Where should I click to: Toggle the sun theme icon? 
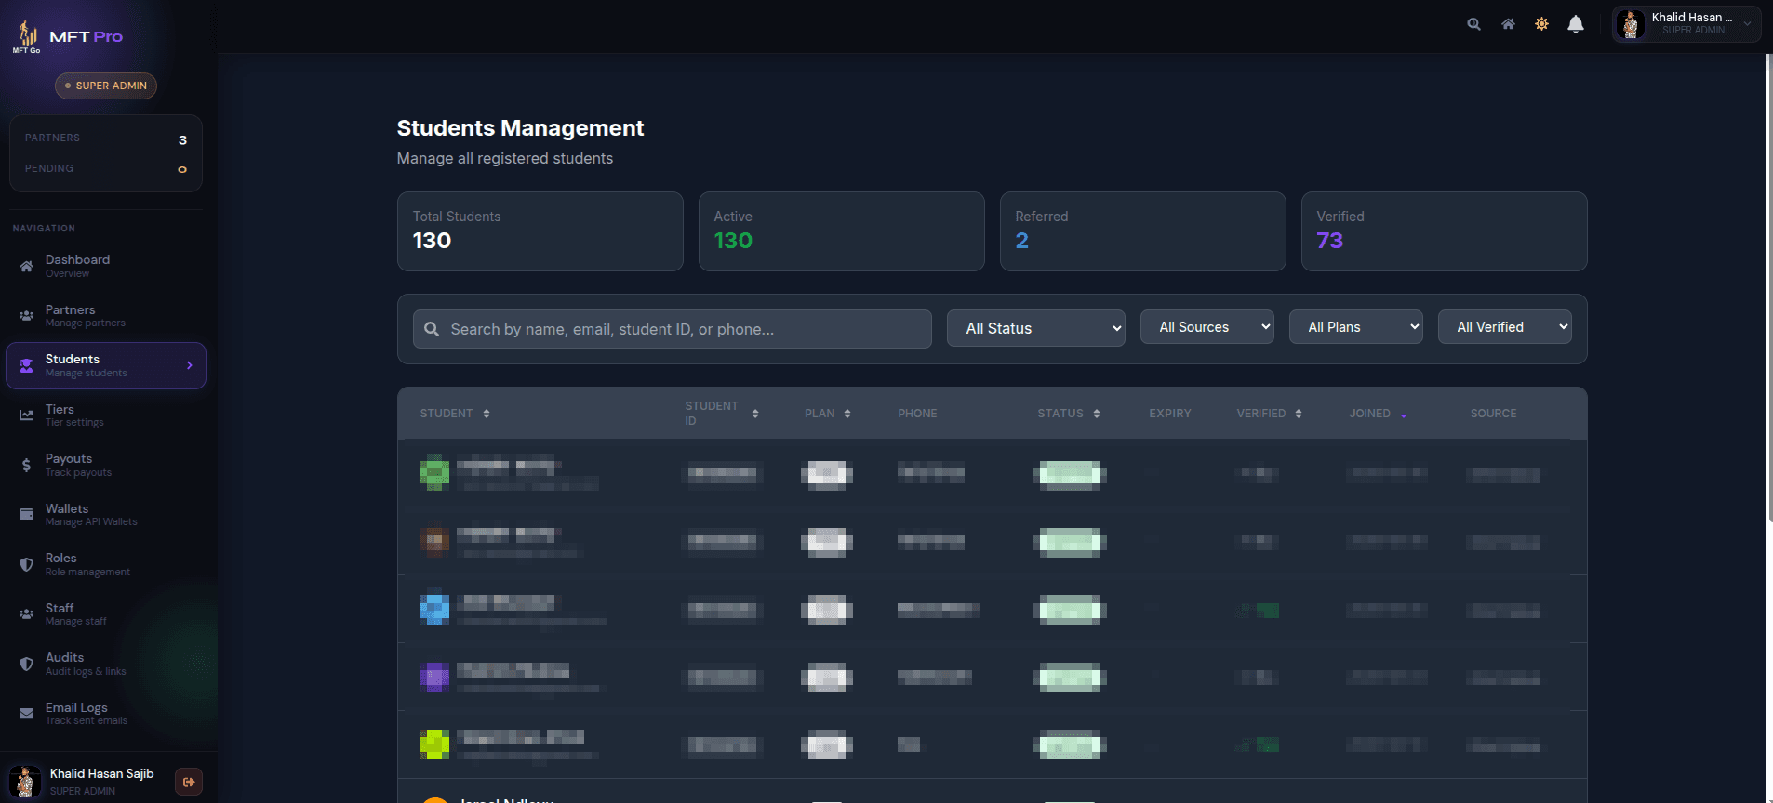[1541, 24]
